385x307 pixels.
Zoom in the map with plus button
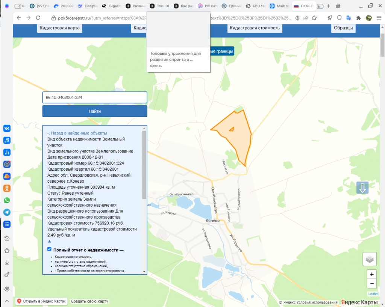point(371,274)
